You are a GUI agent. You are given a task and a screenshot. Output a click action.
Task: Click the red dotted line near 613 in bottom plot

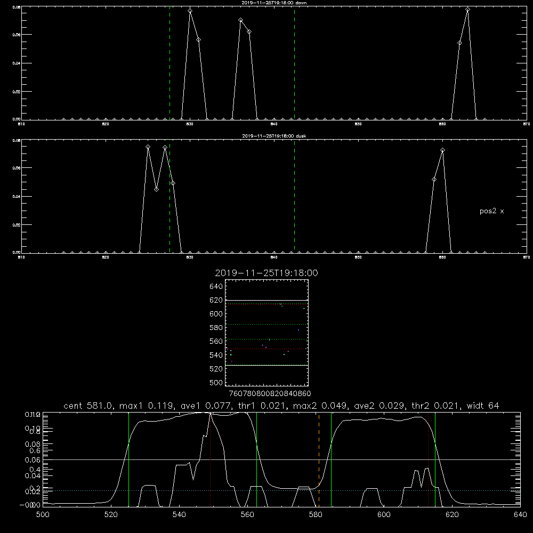[x=429, y=459]
